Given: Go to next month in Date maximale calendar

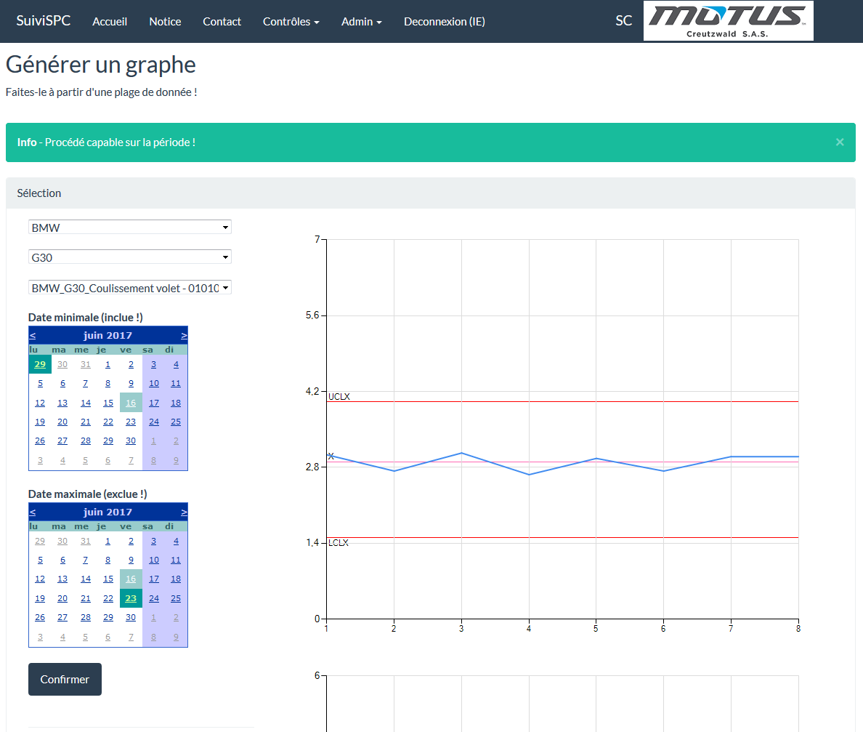Looking at the screenshot, I should (x=184, y=512).
